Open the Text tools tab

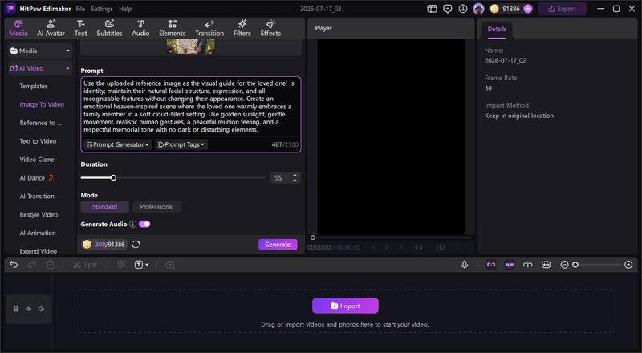point(81,28)
